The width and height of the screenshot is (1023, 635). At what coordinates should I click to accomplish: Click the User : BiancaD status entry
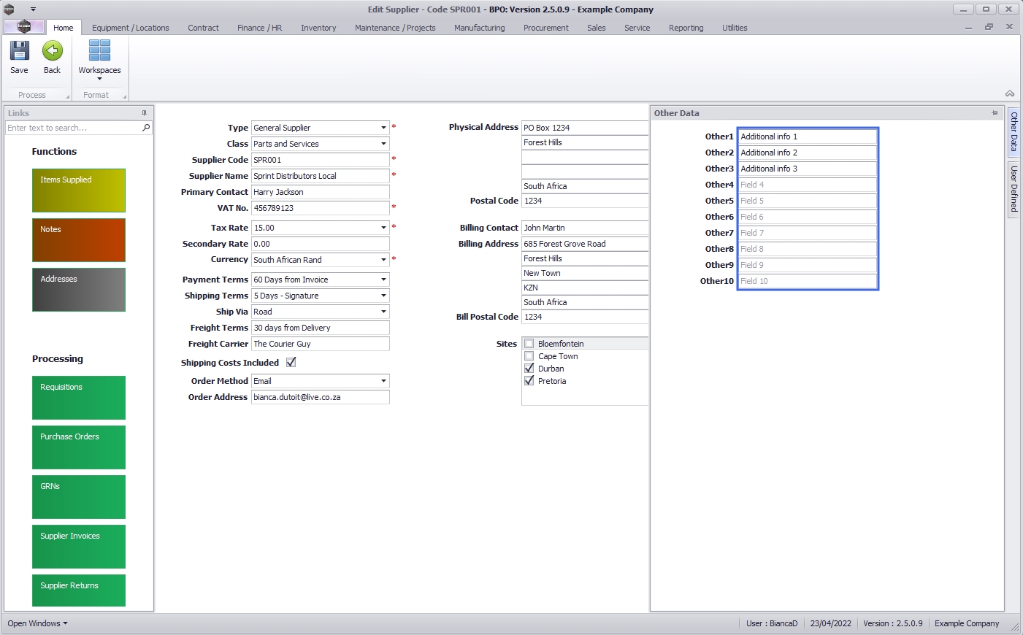click(772, 623)
